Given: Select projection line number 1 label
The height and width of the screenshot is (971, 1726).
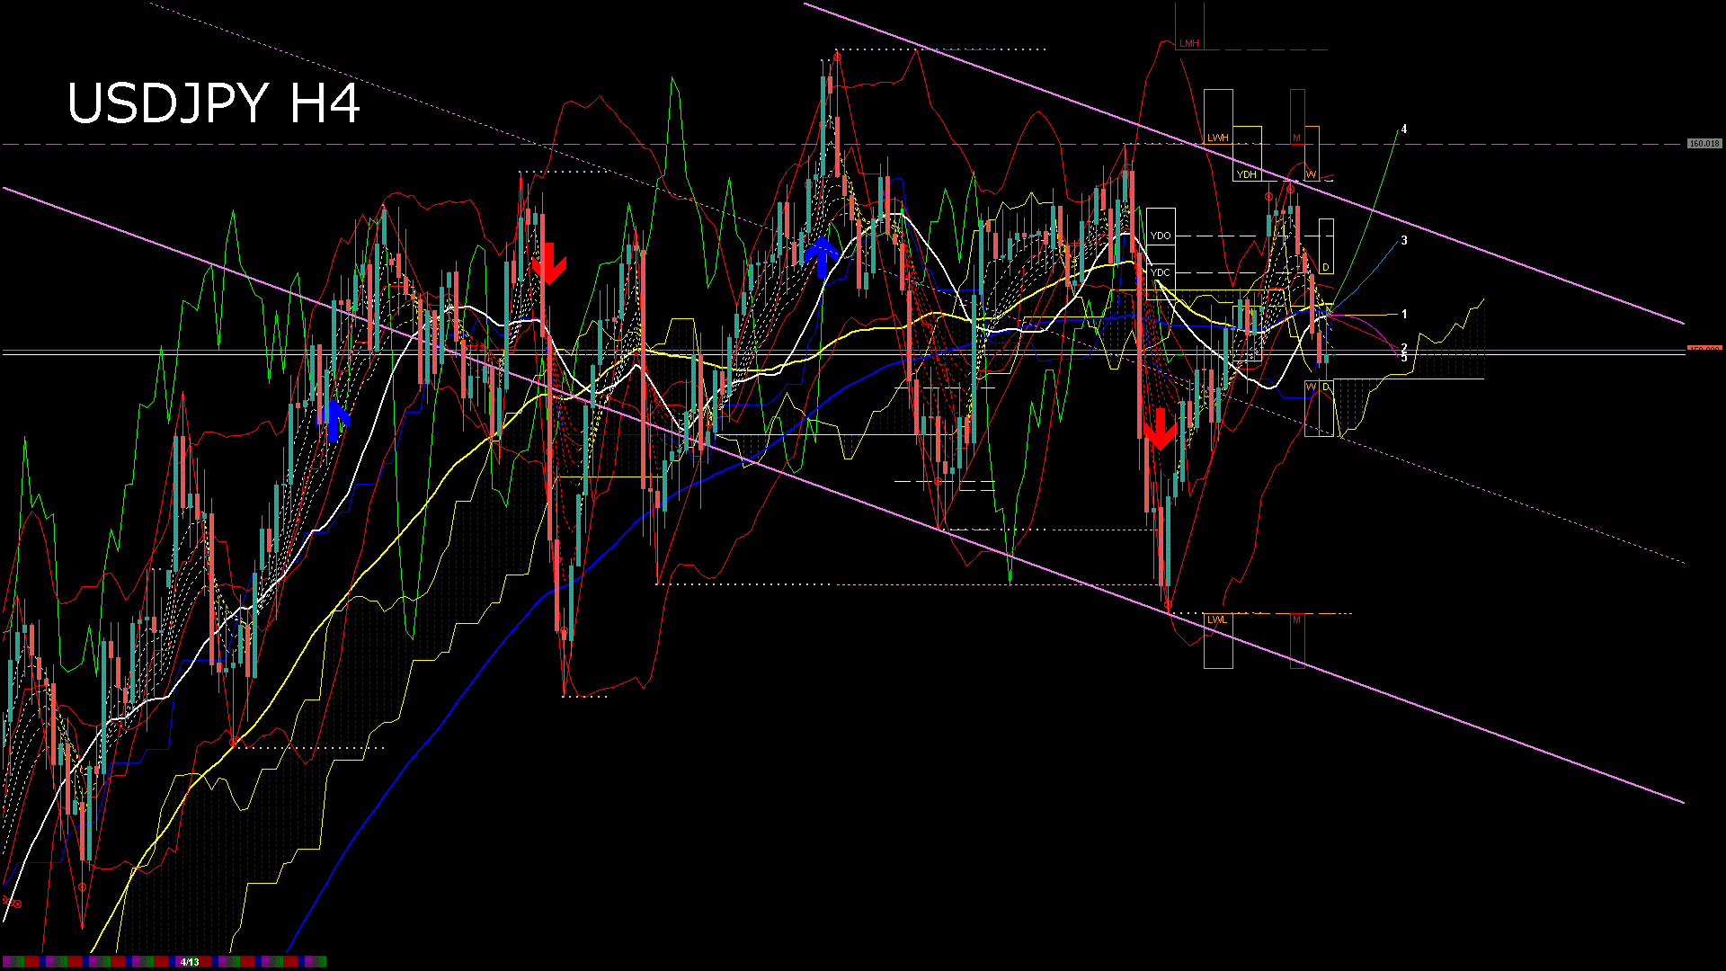Looking at the screenshot, I should pos(1404,315).
